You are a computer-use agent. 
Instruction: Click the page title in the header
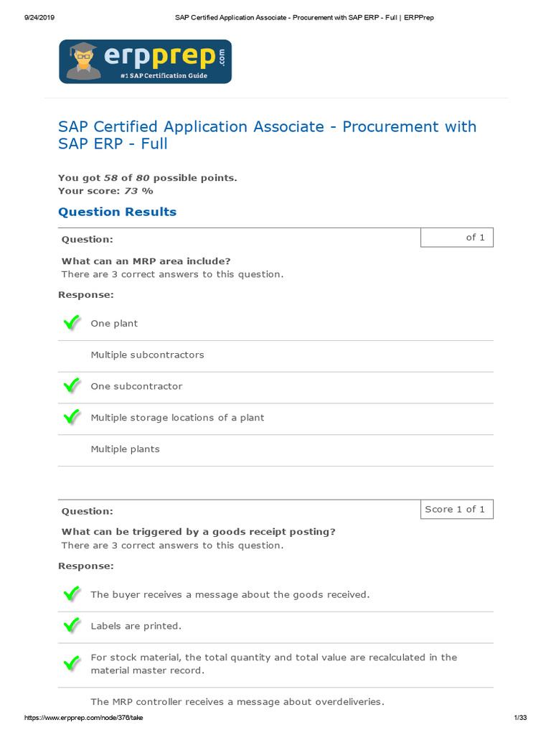304,17
